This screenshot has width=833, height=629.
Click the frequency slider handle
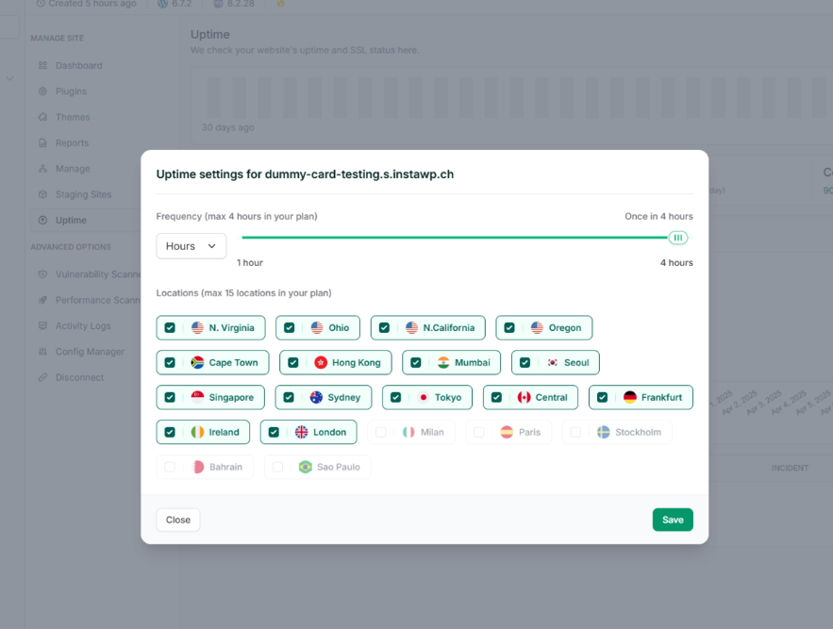pyautogui.click(x=678, y=238)
